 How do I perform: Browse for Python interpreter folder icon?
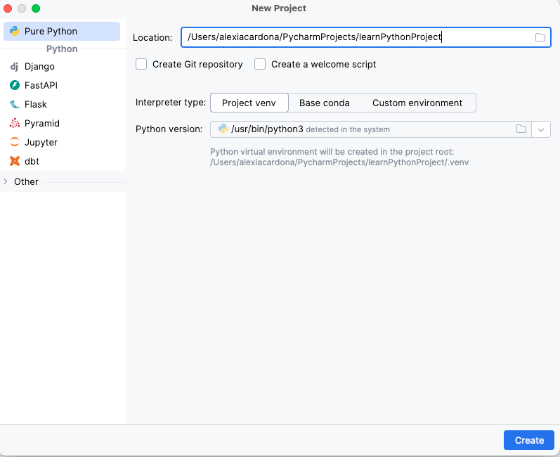coord(521,129)
